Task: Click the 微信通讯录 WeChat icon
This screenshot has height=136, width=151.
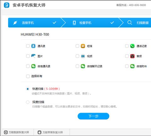Action: (x=33, y=66)
